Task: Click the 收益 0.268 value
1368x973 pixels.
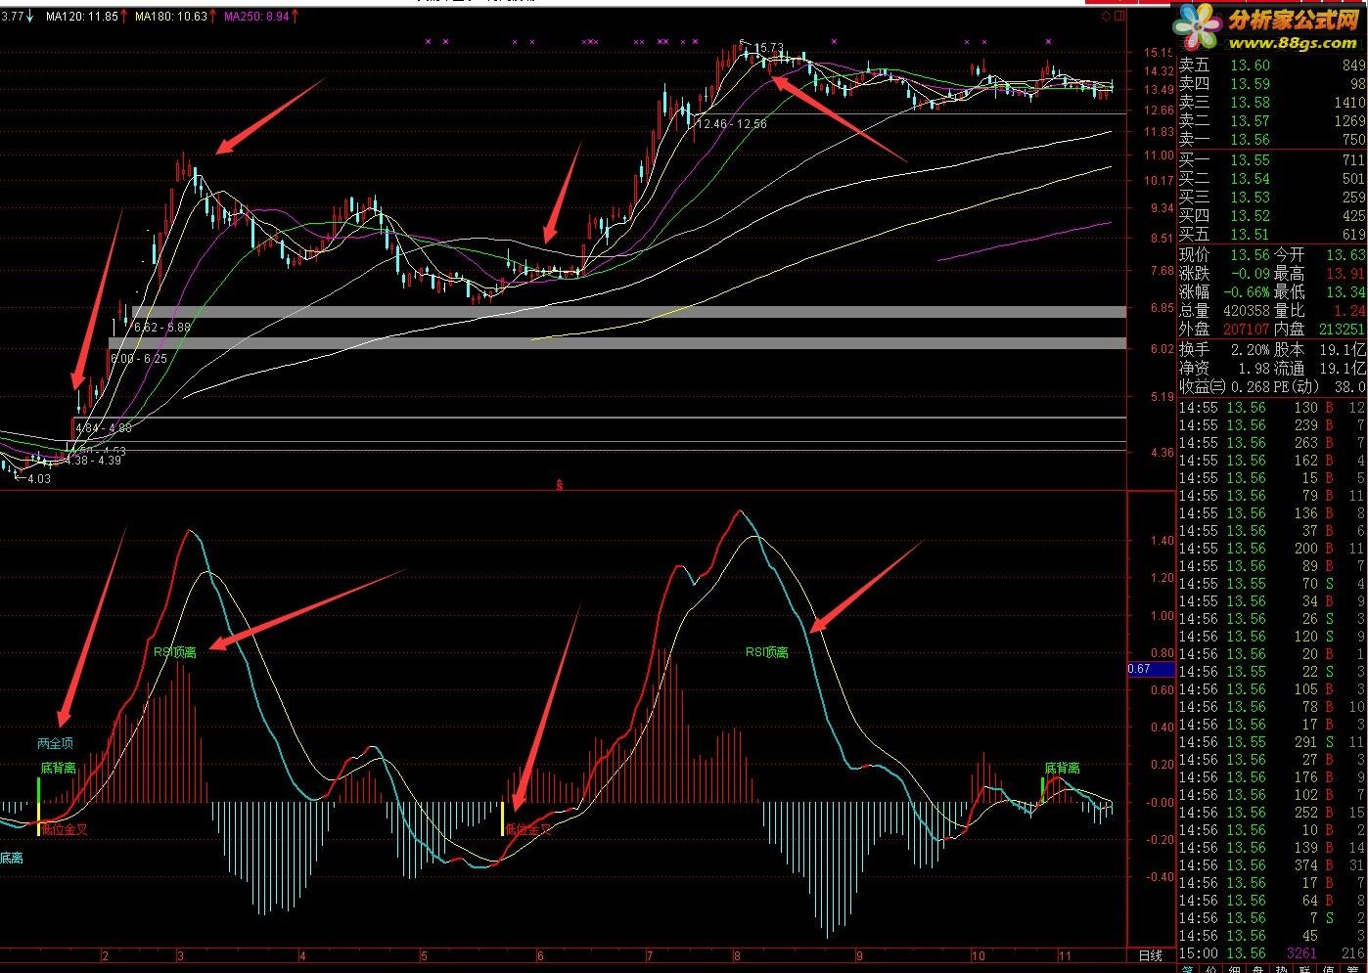Action: (1250, 387)
